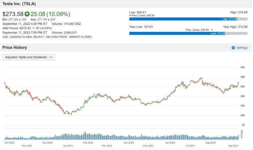Image resolution: width=253 pixels, height=150 pixels.
Task: Click the Jan 2023 date axis label
Action: [68, 146]
